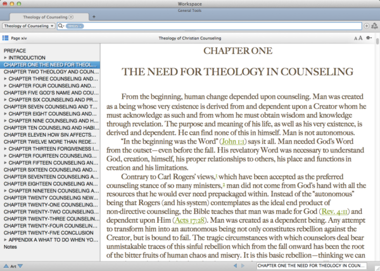This screenshot has width=380, height=271.
Task: Open CHAPTER TWENTY-TWO COUNSELING entry
Action: coord(51,212)
